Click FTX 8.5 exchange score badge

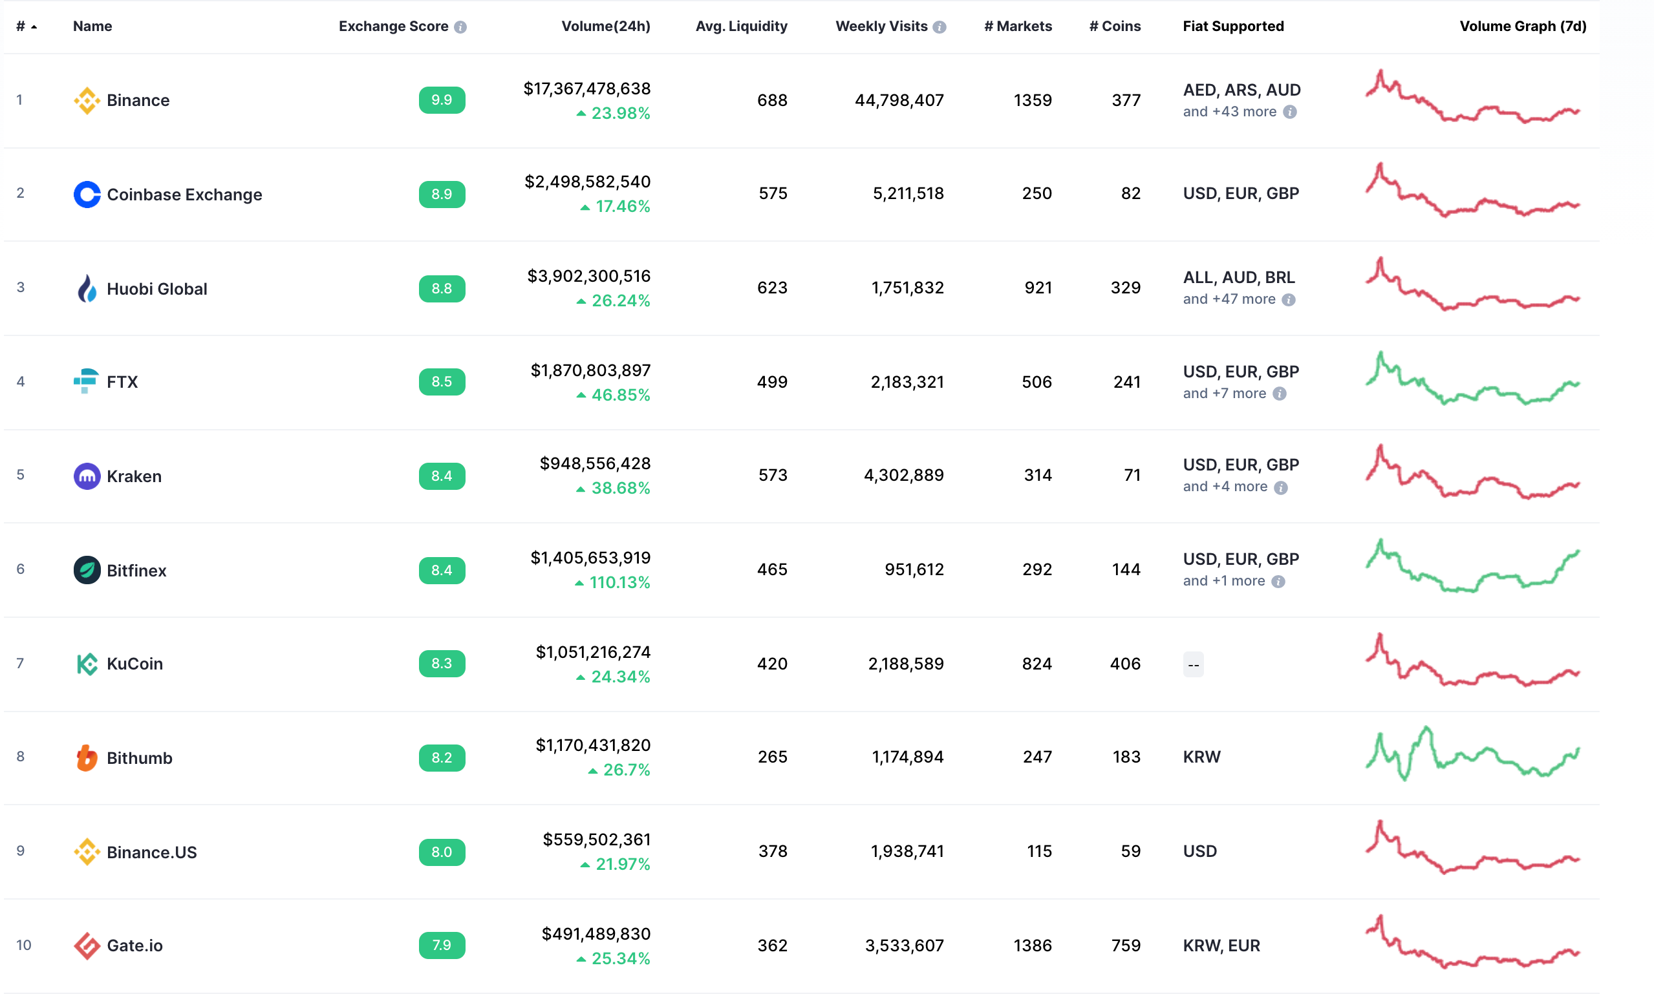click(442, 382)
